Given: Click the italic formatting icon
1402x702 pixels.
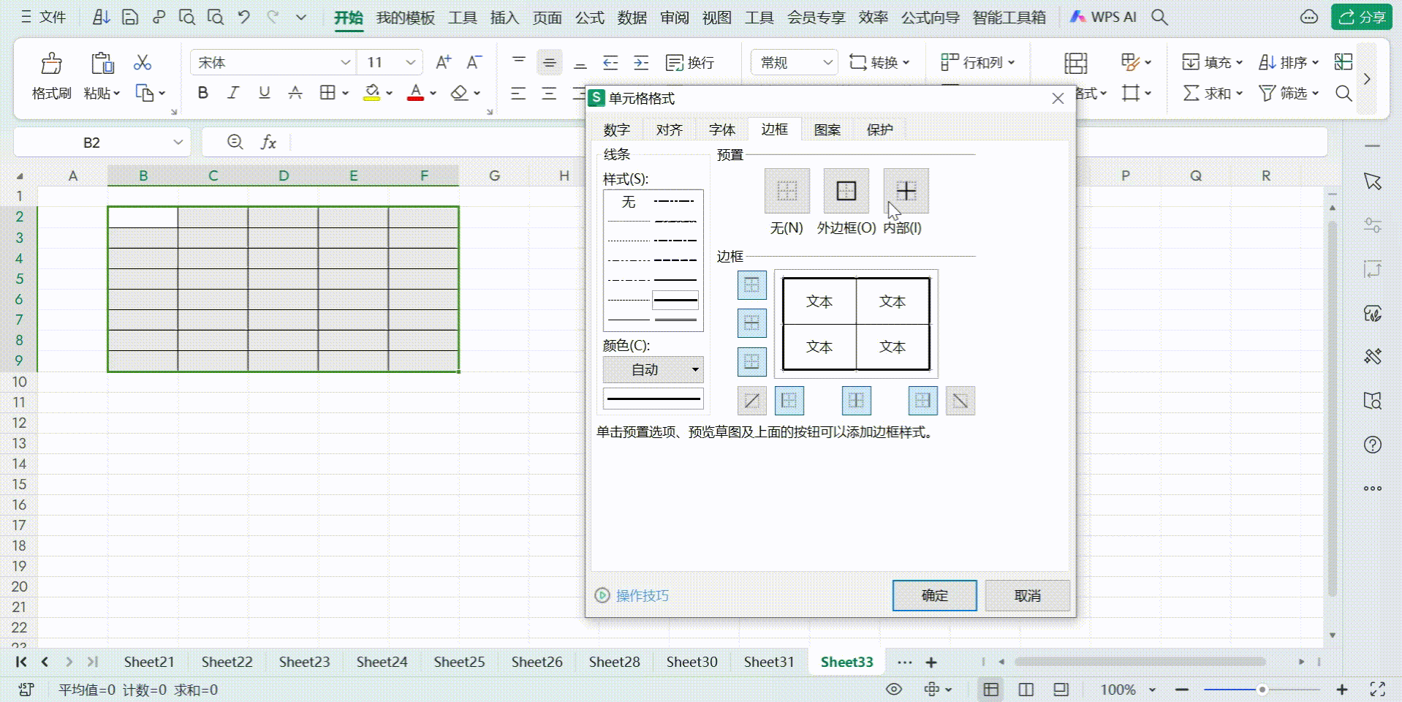Looking at the screenshot, I should (233, 93).
